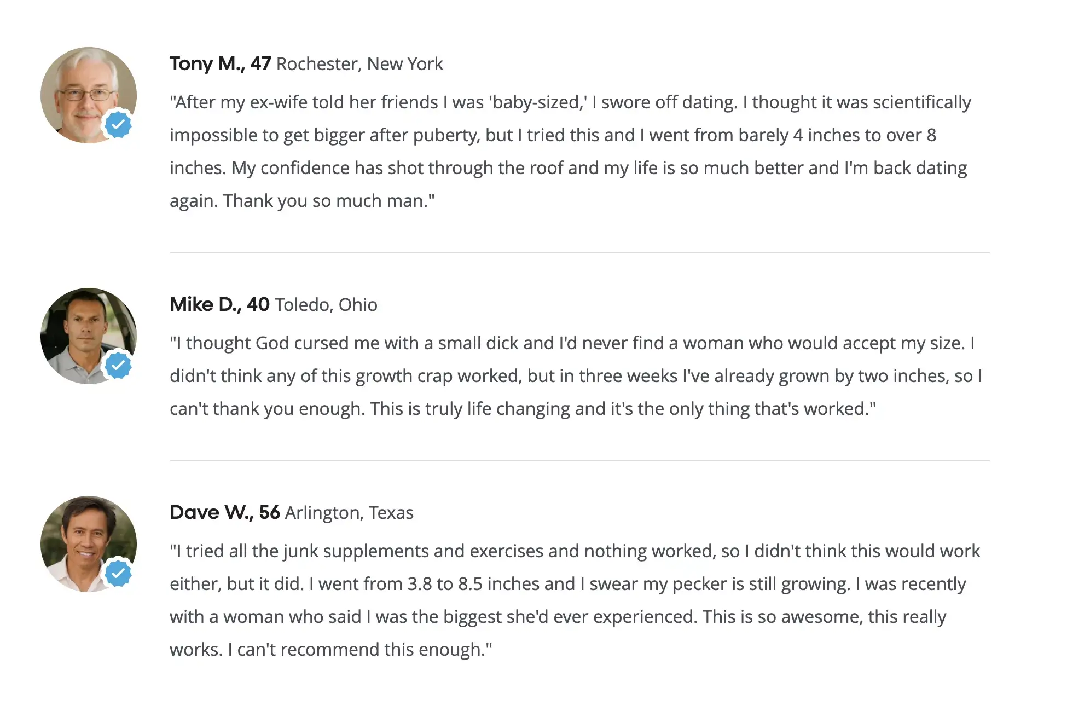Select the "Toledo, Ohio" location text
This screenshot has width=1067, height=717.
click(326, 305)
